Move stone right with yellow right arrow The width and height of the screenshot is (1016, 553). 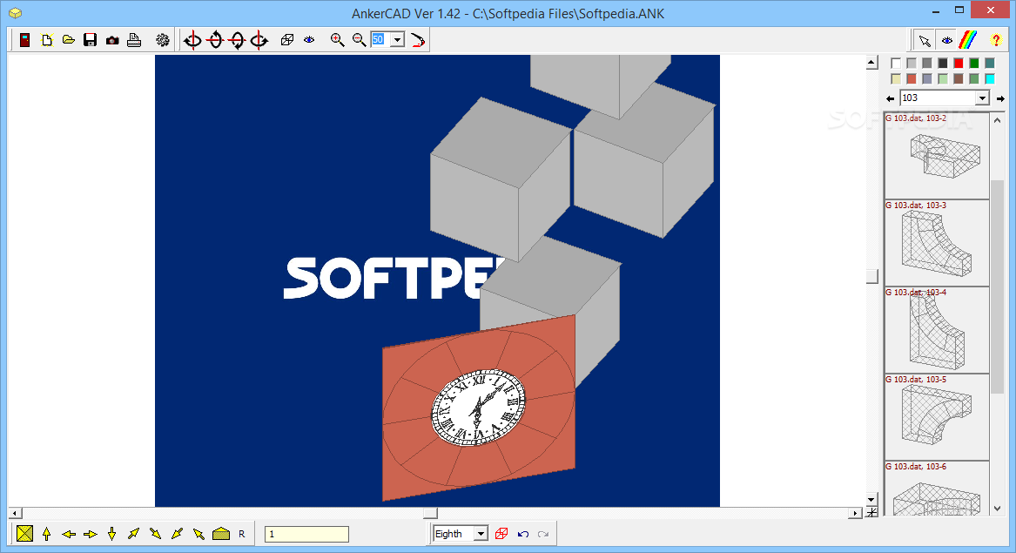coord(90,534)
